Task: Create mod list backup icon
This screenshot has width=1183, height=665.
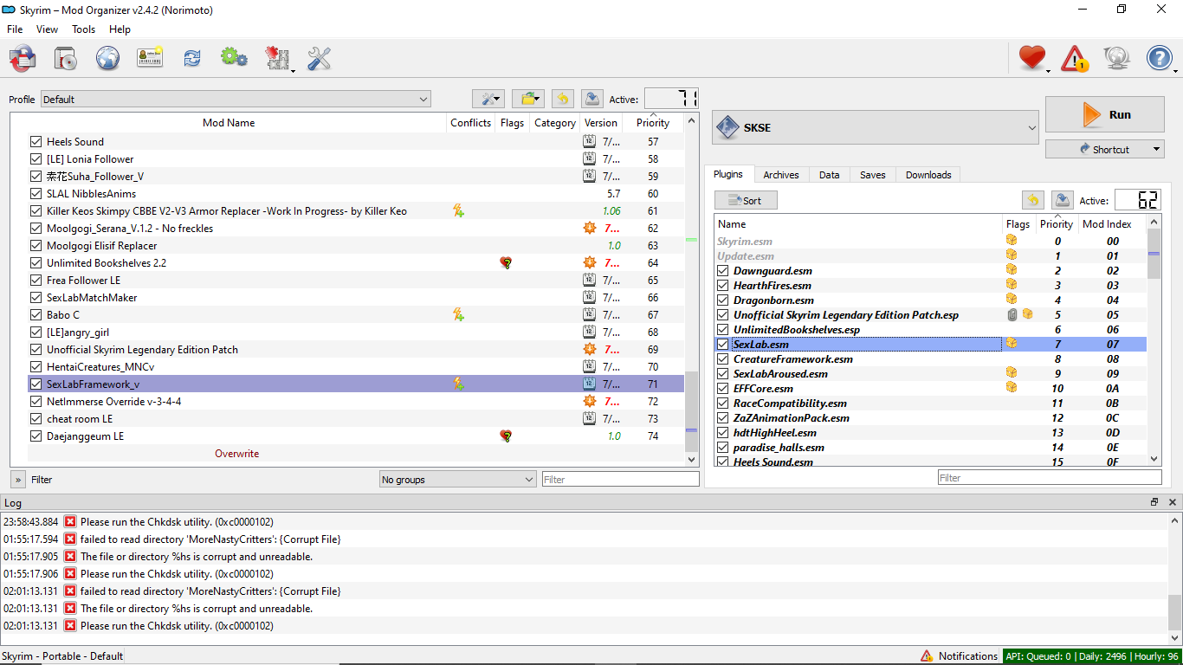Action: (591, 99)
